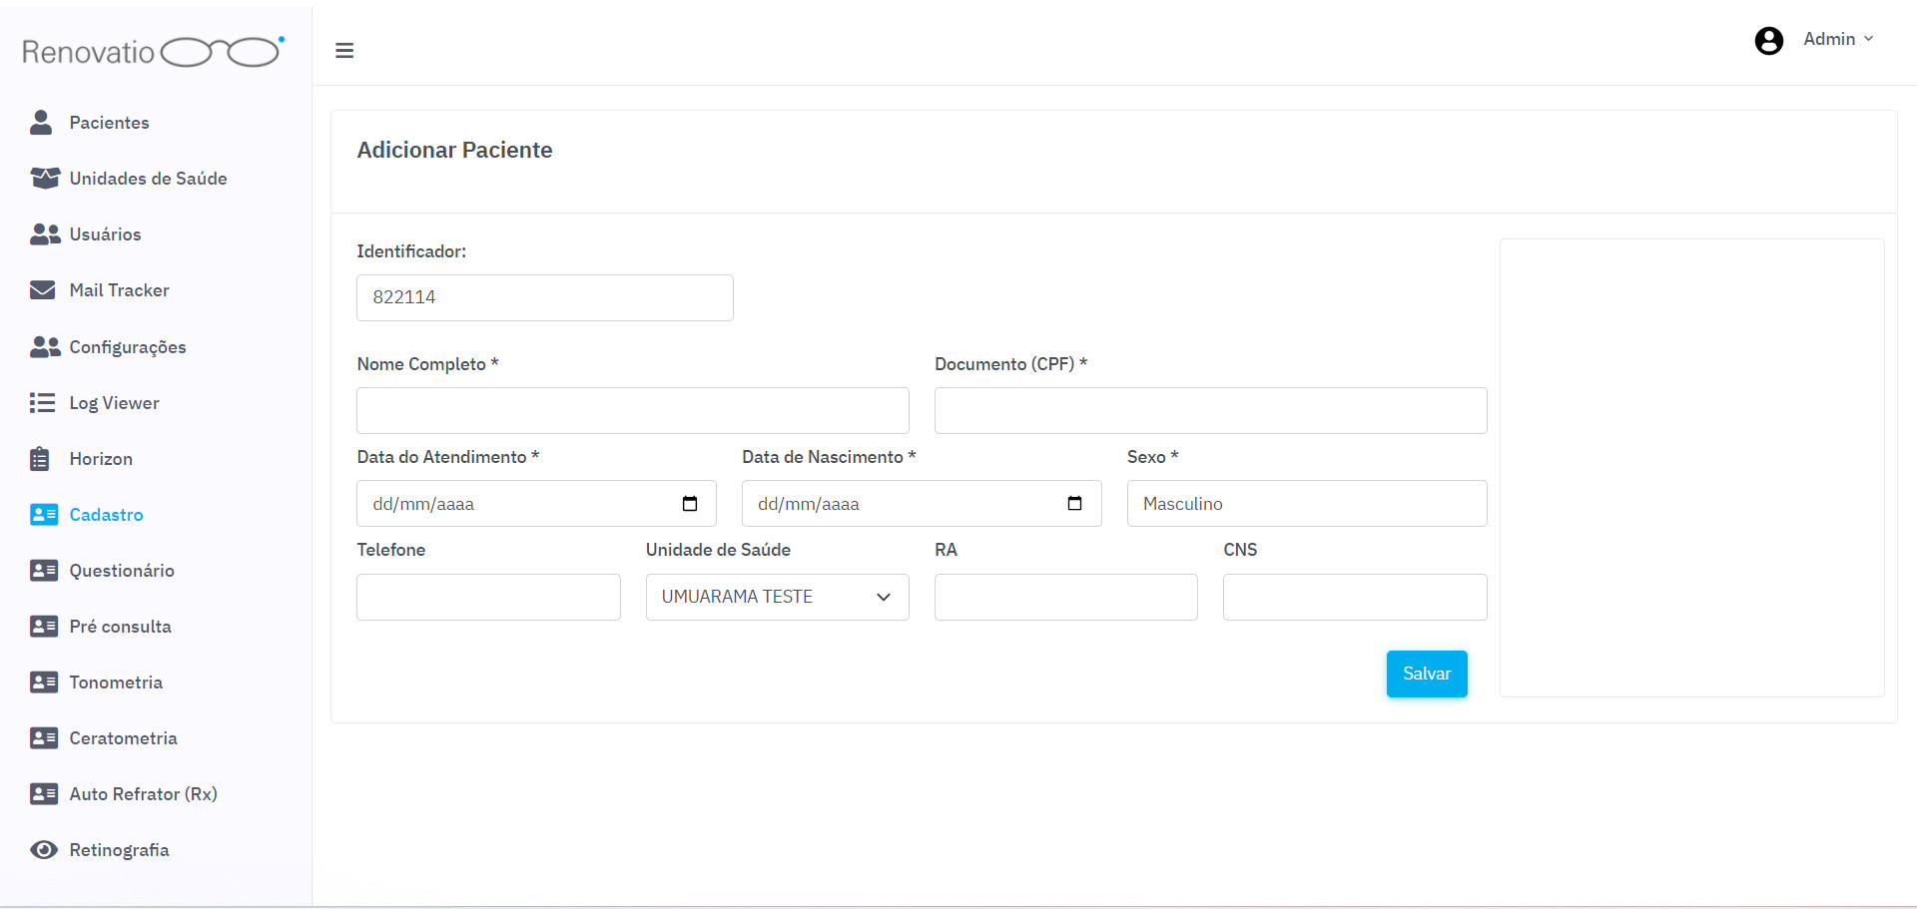Open the Unidade de Saúde dropdown

coord(777,597)
